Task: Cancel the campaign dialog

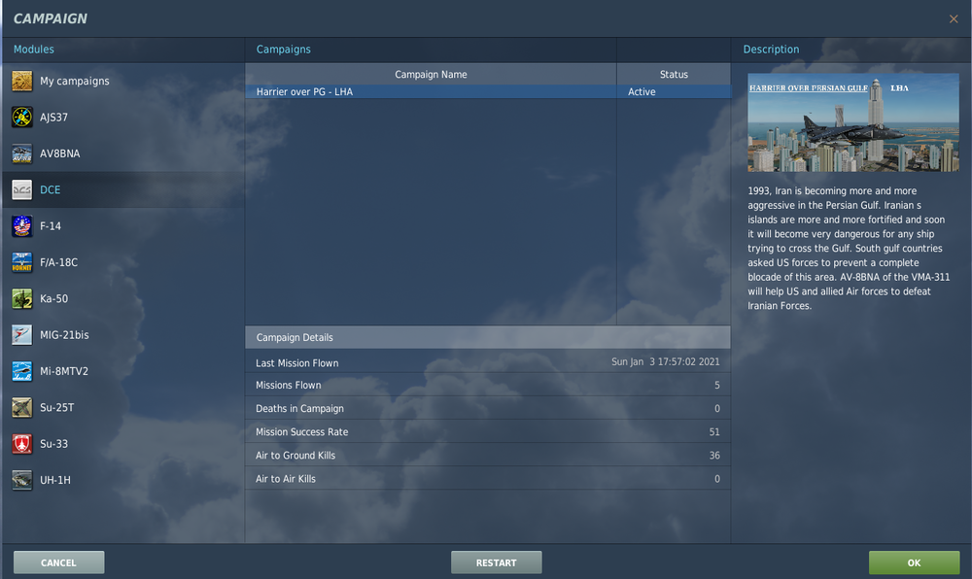Action: (x=59, y=562)
